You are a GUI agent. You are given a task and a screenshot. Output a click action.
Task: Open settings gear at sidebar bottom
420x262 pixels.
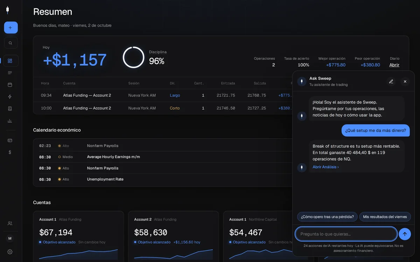pyautogui.click(x=10, y=252)
